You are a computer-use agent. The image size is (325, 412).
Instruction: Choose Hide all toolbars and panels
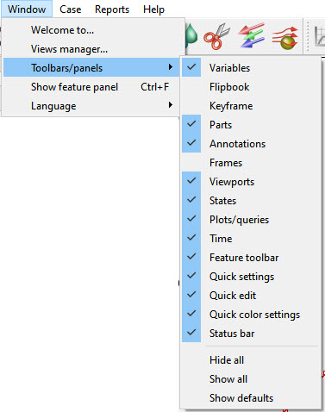click(251, 360)
